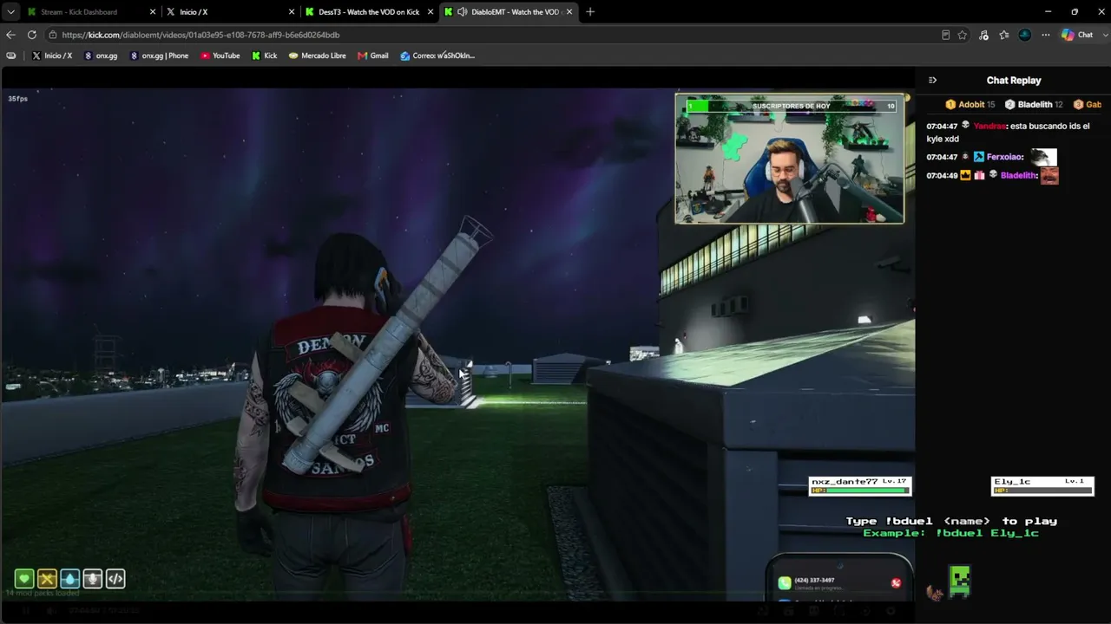Click the green heart HUD icon
The image size is (1111, 624).
click(x=24, y=578)
